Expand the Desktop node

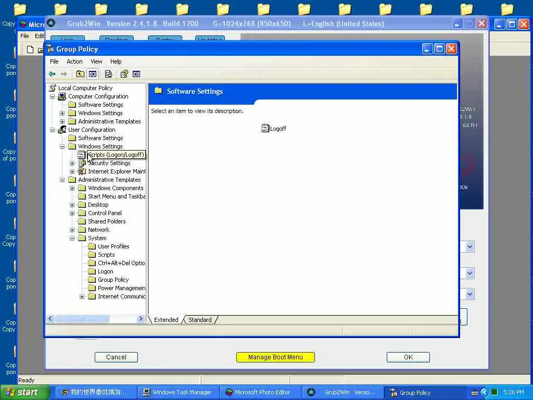point(72,205)
